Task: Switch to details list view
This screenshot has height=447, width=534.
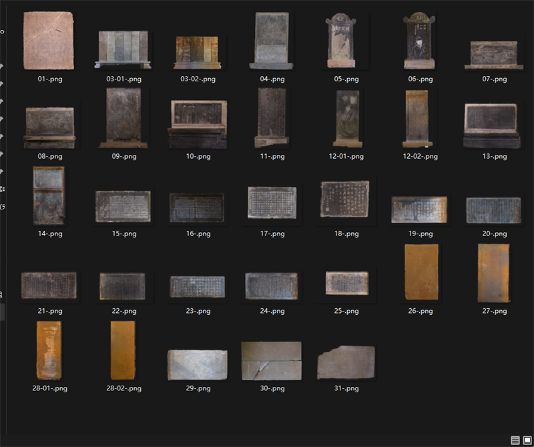Action: pyautogui.click(x=515, y=440)
